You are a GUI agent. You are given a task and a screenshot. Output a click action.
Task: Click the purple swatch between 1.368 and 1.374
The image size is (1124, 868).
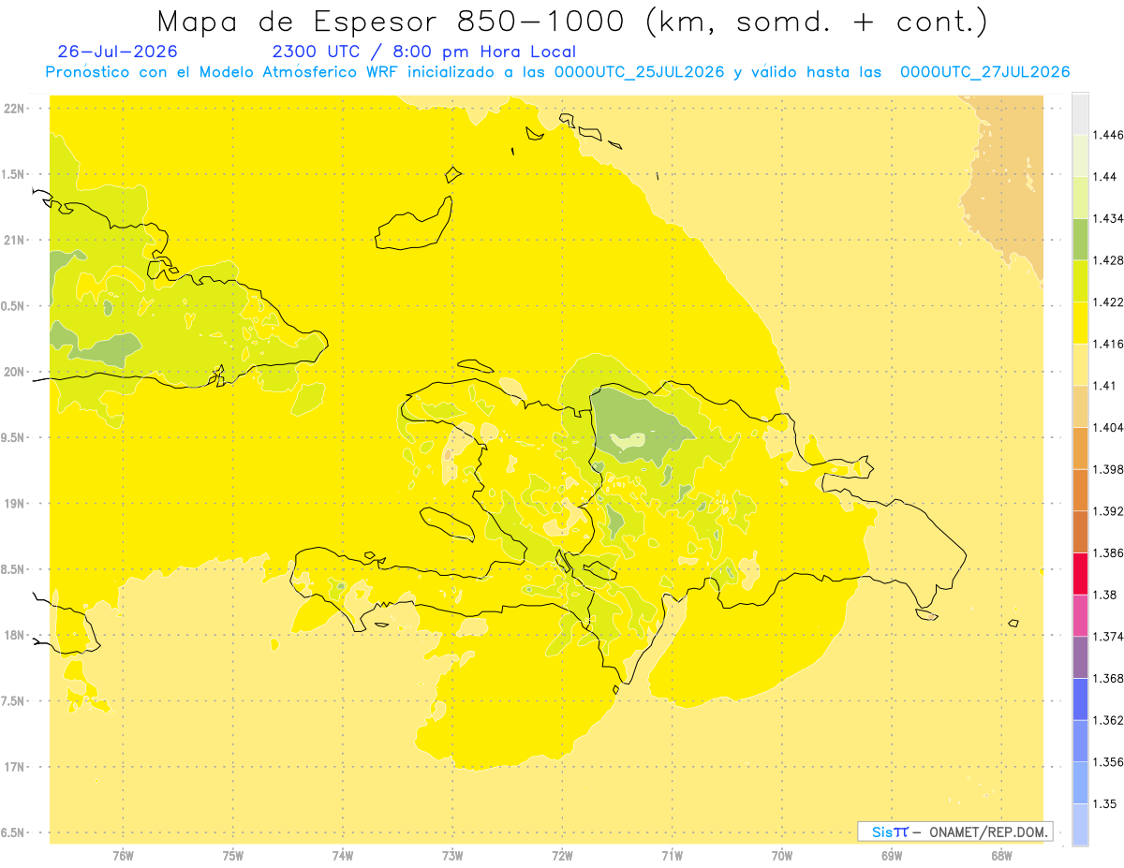click(x=1080, y=656)
